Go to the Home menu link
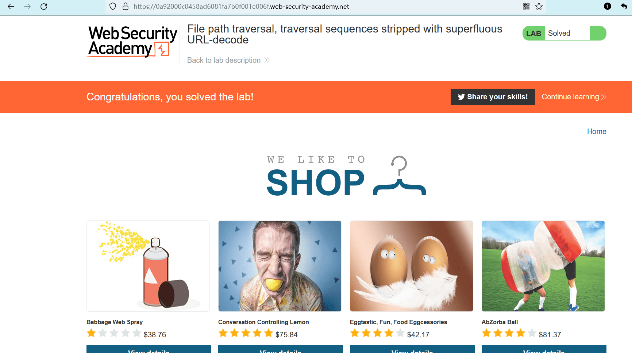This screenshot has height=353, width=632. coord(597,131)
